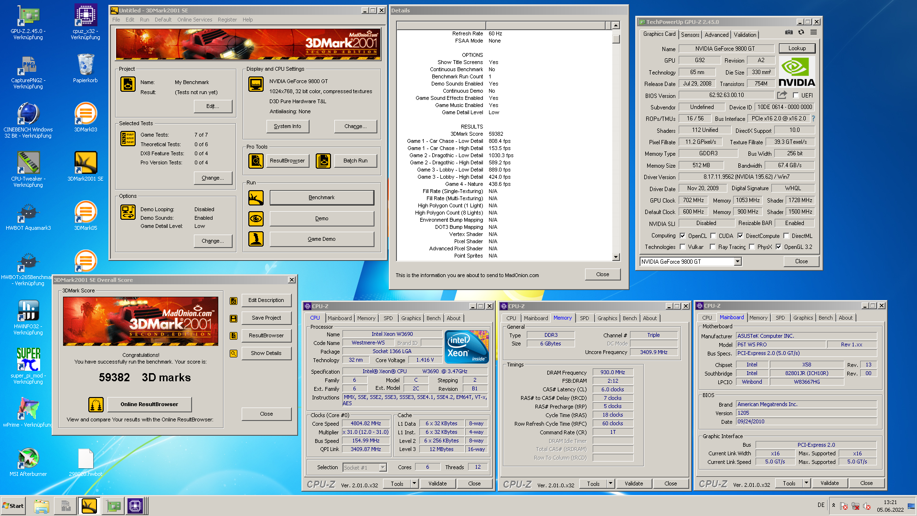Click Validate in the CPU-Z Mainboard window

(x=830, y=484)
